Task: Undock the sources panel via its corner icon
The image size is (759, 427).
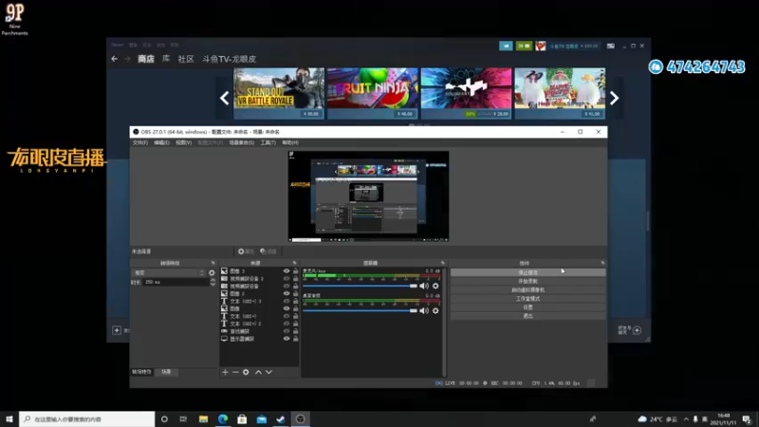Action: click(294, 263)
